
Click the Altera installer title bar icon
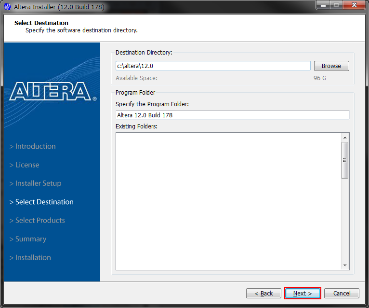click(7, 7)
